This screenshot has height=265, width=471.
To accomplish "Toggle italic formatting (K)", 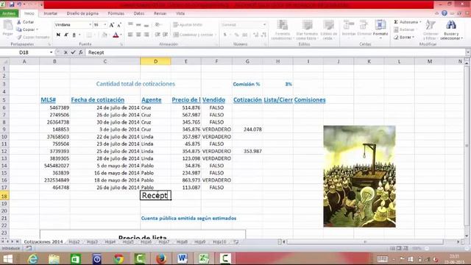I will click(66, 35).
